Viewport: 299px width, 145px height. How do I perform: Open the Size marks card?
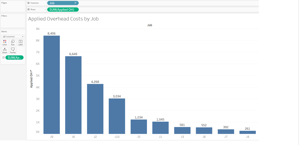13,42
